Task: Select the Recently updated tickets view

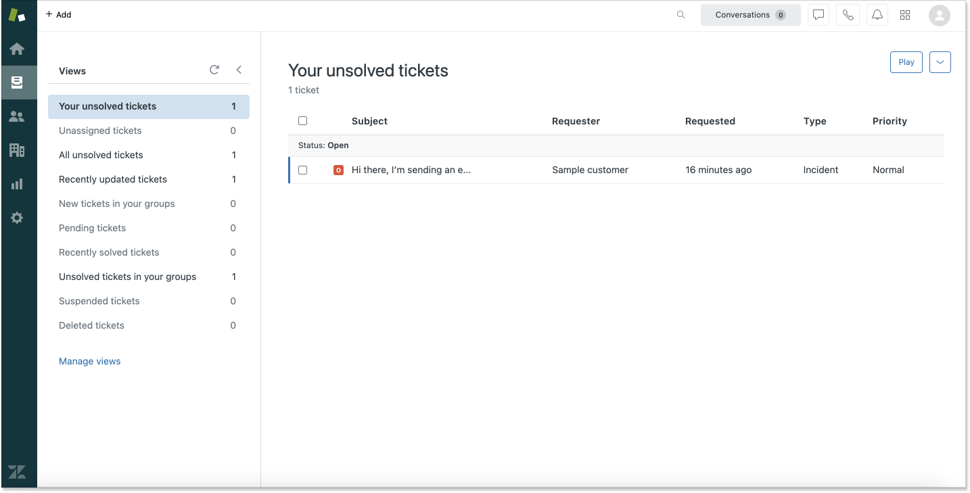Action: click(113, 179)
